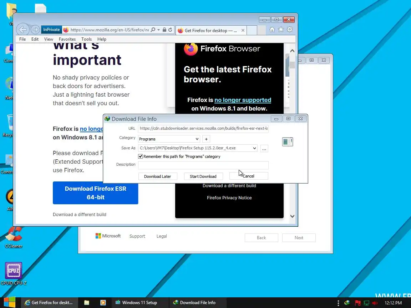Open File Explorer from taskbar
This screenshot has height=308, width=411.
coord(86,303)
